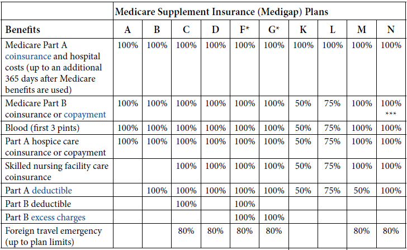Follow the deductible link in Part A row
This screenshot has height=250, width=407.
(x=52, y=190)
